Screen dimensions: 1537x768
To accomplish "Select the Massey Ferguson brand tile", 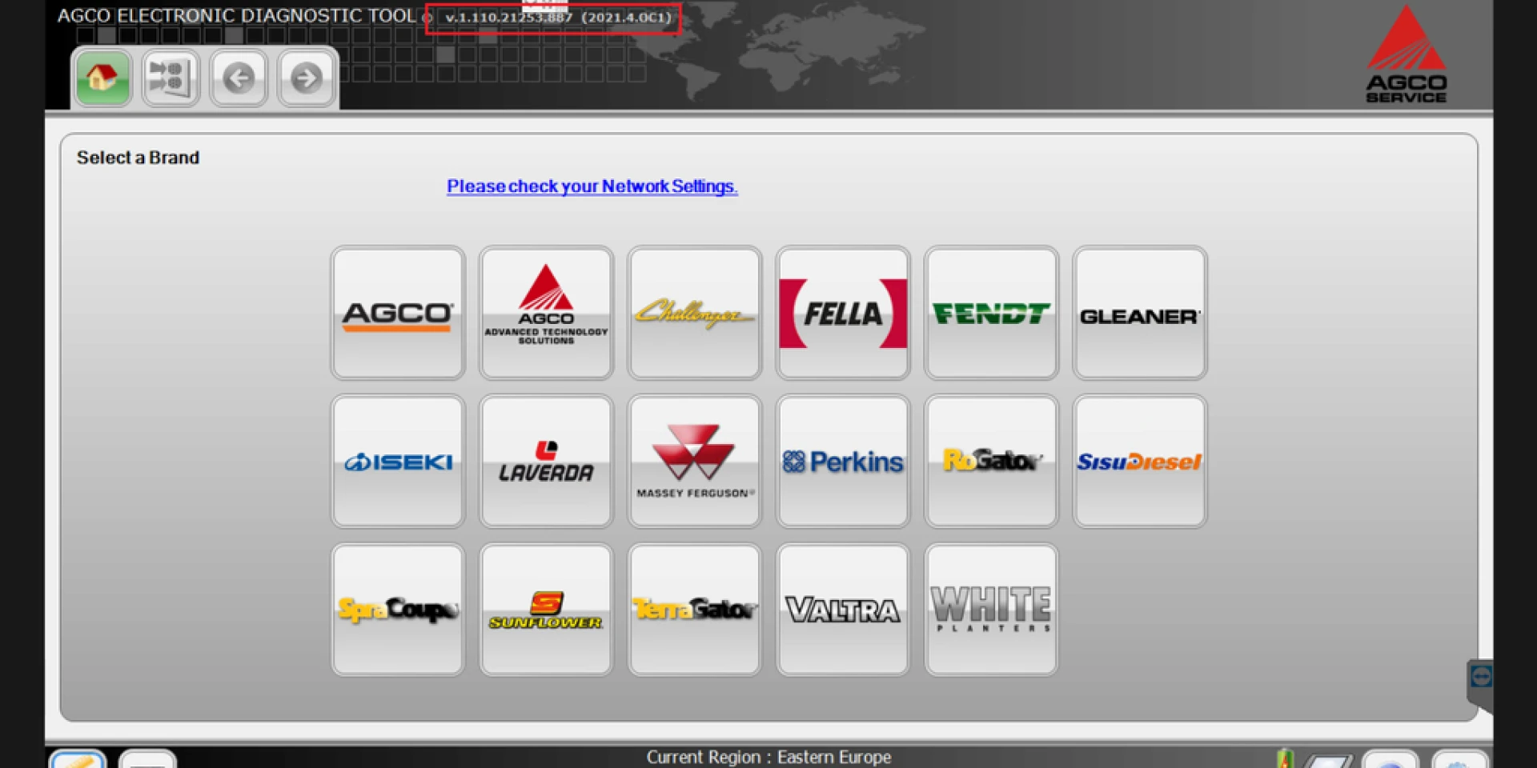I will click(x=694, y=462).
